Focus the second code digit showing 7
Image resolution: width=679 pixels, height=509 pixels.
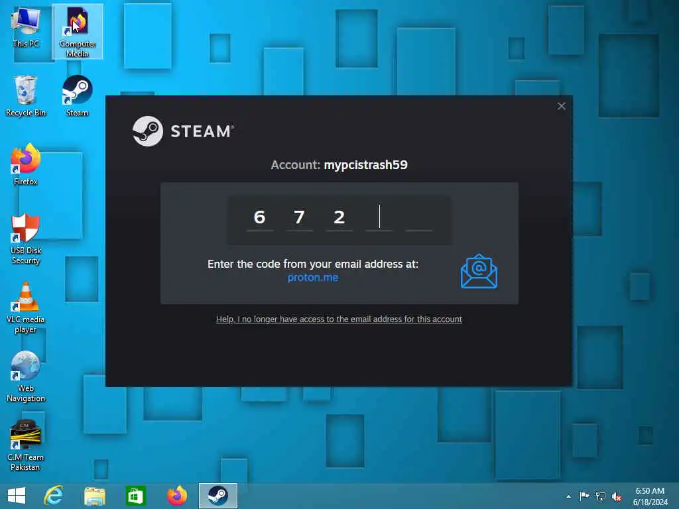click(299, 217)
